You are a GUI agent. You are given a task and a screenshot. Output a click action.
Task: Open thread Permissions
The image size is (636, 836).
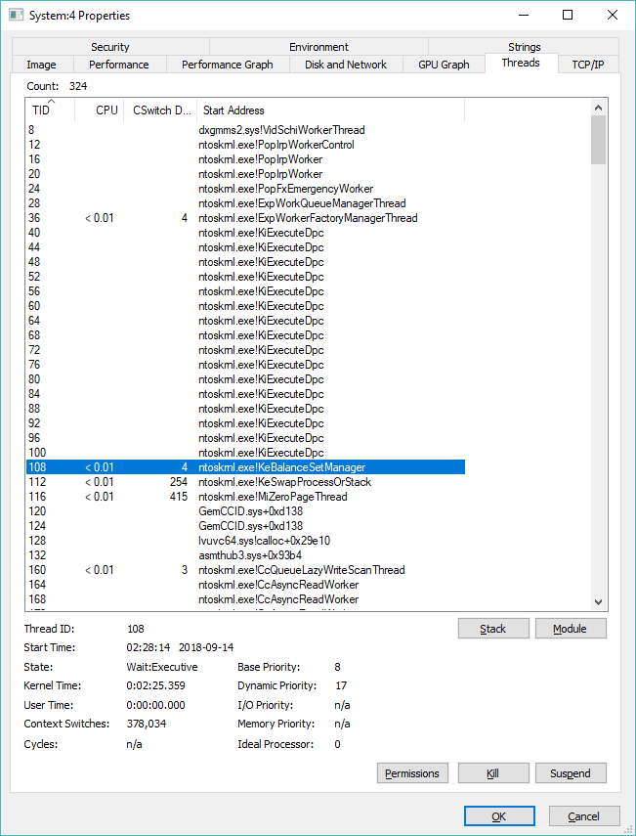click(x=412, y=773)
